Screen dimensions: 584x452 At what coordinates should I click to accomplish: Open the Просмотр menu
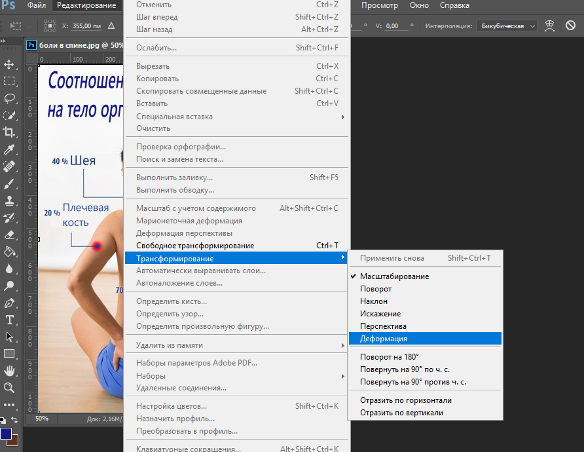(379, 5)
